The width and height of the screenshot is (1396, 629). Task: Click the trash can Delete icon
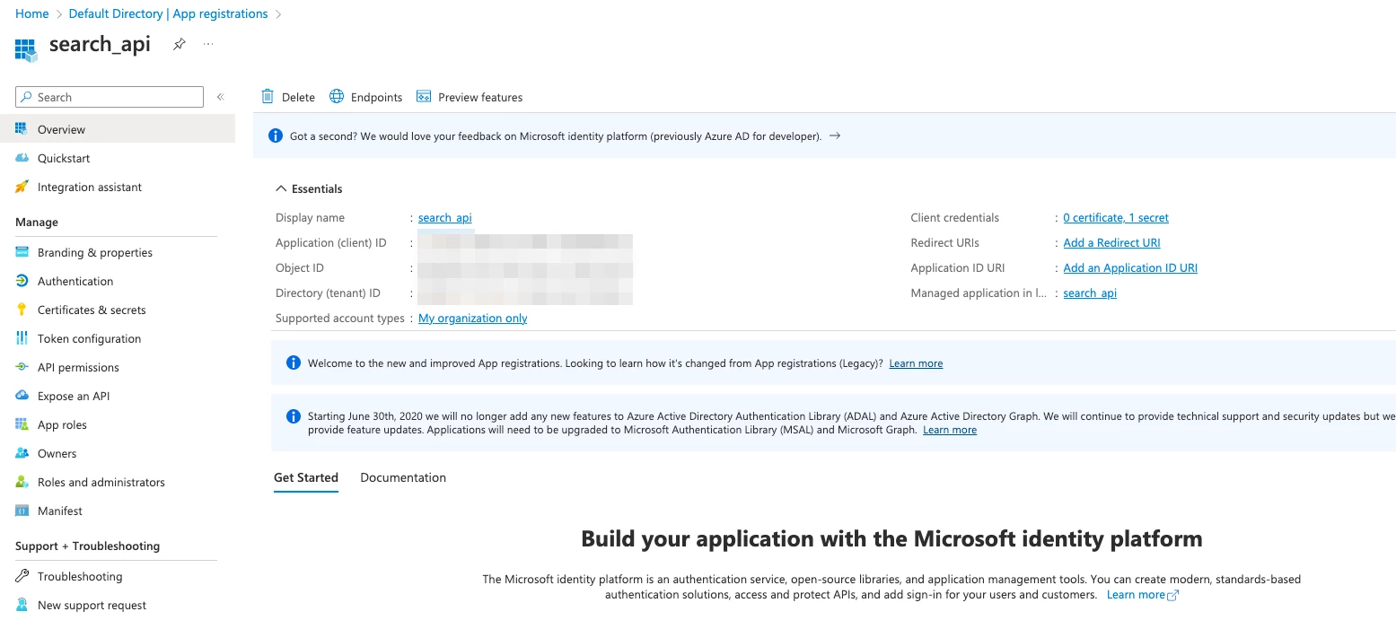pos(268,96)
